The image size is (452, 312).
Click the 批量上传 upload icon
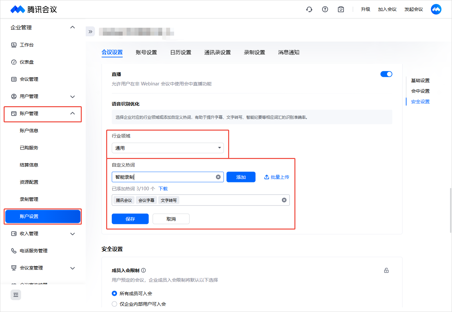[x=267, y=177]
